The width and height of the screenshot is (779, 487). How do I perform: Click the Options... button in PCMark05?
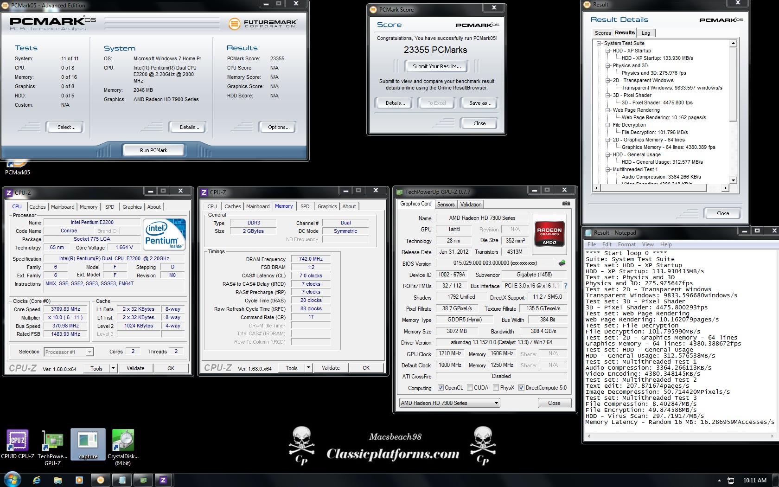279,127
